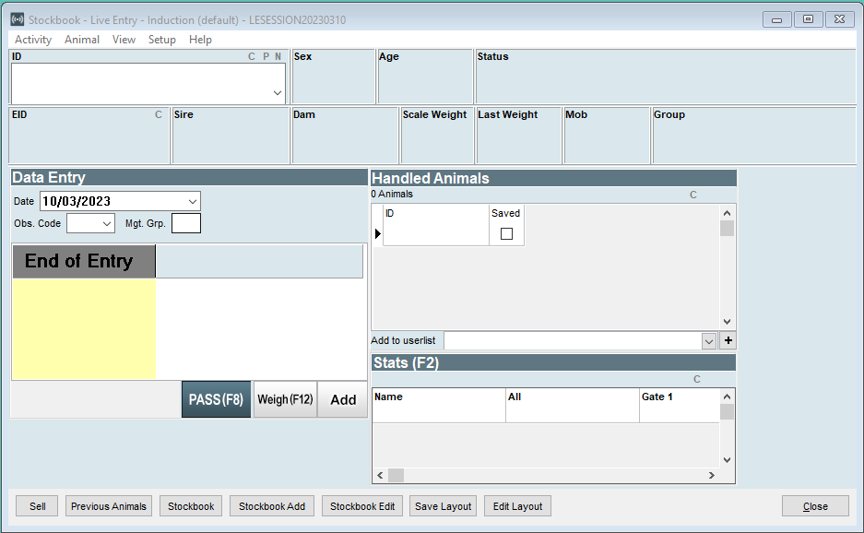The height and width of the screenshot is (533, 864).
Task: Click the yellow entry area under End of Entry
Action: tap(84, 329)
